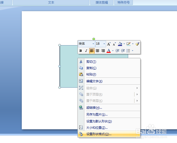This screenshot has height=143, width=177.
Task: Click the bottom-left resize handle of rectangle
Action: pos(60,87)
